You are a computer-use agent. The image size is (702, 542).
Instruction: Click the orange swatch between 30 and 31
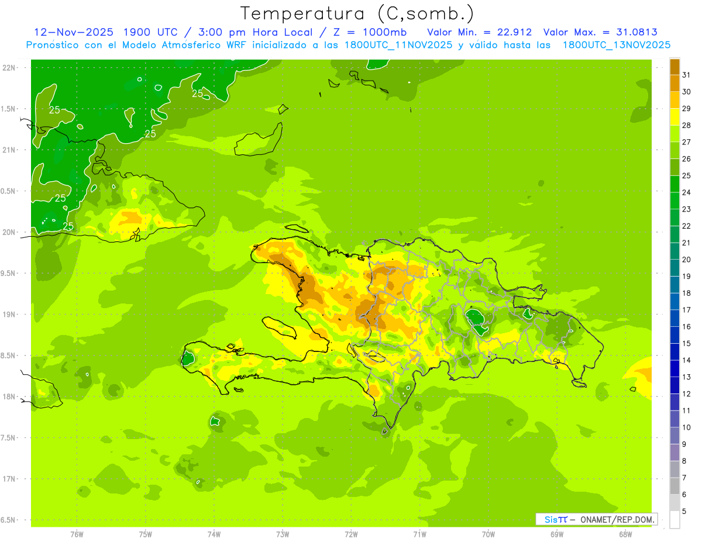point(675,83)
